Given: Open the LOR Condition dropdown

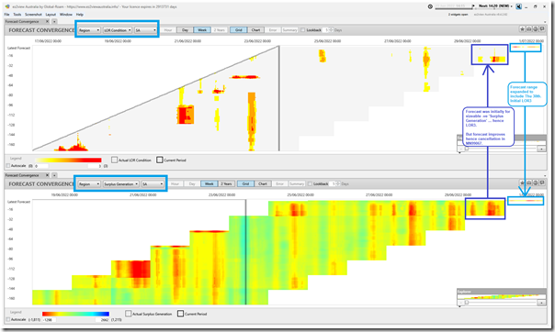Looking at the screenshot, I should [x=118, y=30].
